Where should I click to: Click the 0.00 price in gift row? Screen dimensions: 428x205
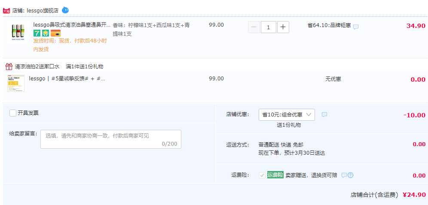418,80
